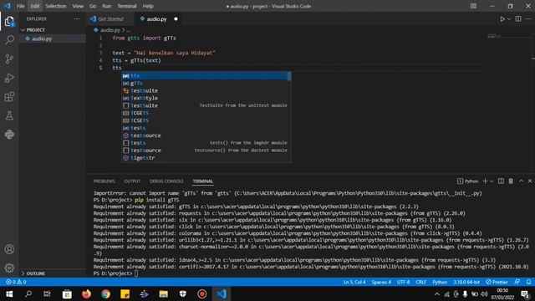The height and width of the screenshot is (301, 535).
Task: Change indentation via Spaces: 4
Action: (381, 282)
